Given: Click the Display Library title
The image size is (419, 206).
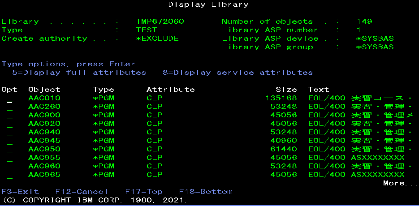Looking at the screenshot, I should (208, 4).
